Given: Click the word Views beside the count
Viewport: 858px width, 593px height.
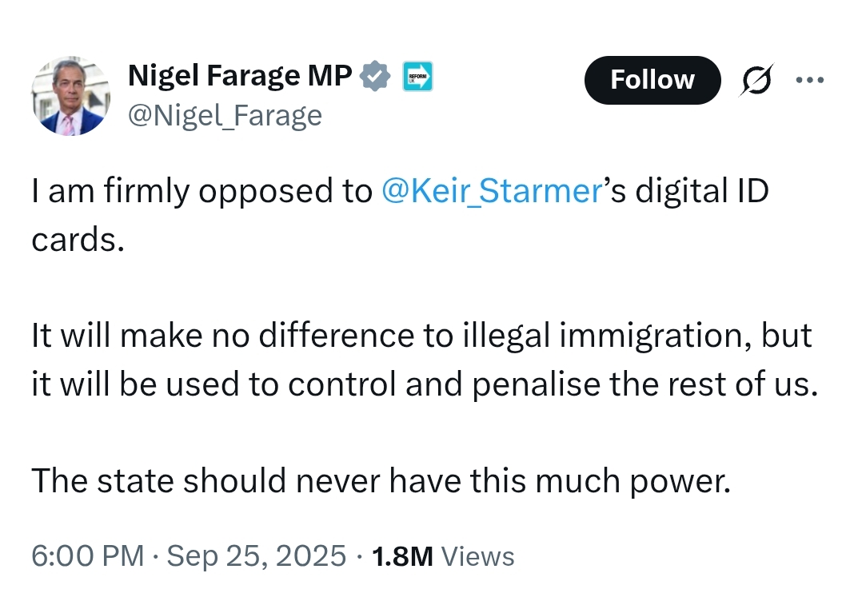Looking at the screenshot, I should pos(477,555).
